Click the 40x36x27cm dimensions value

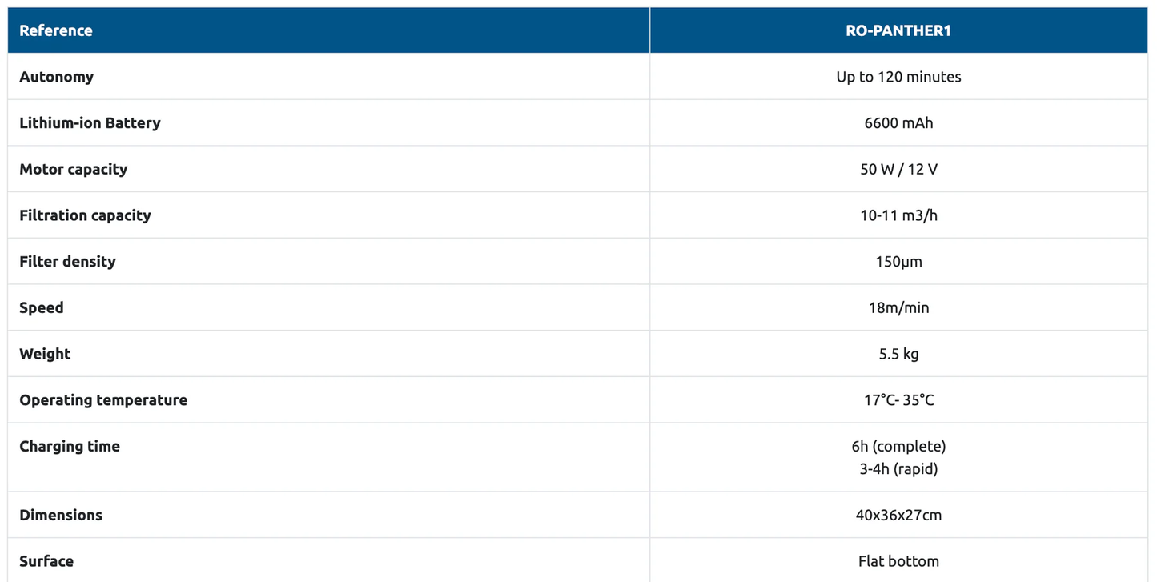(898, 515)
